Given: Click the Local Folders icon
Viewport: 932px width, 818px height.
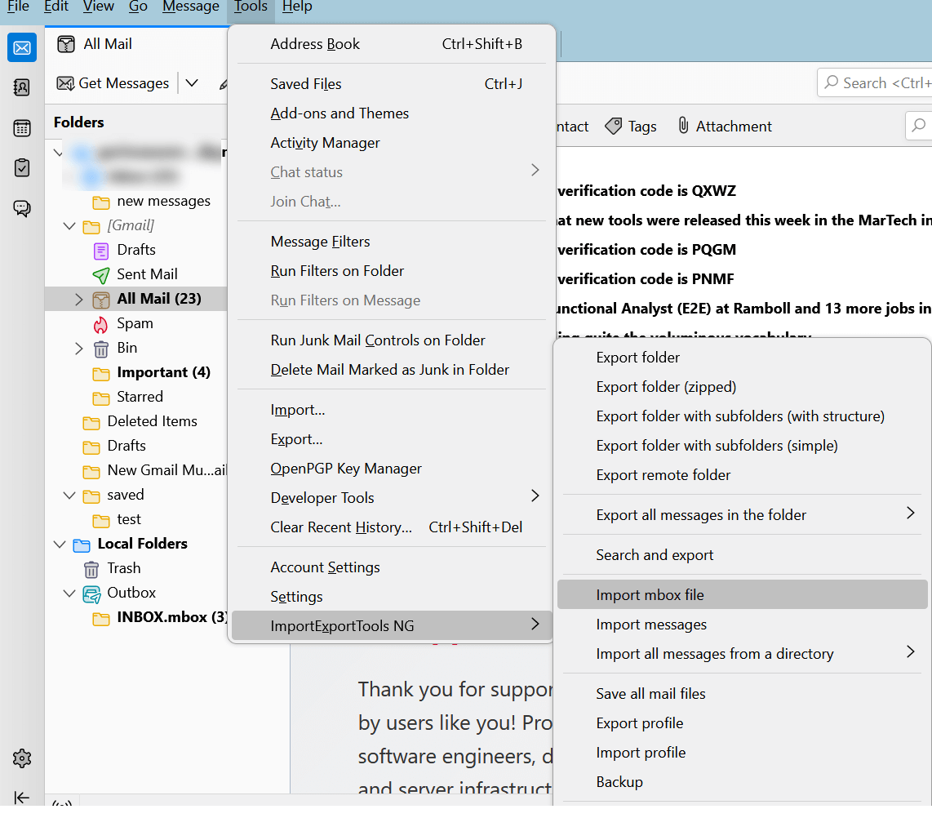Looking at the screenshot, I should coord(82,545).
